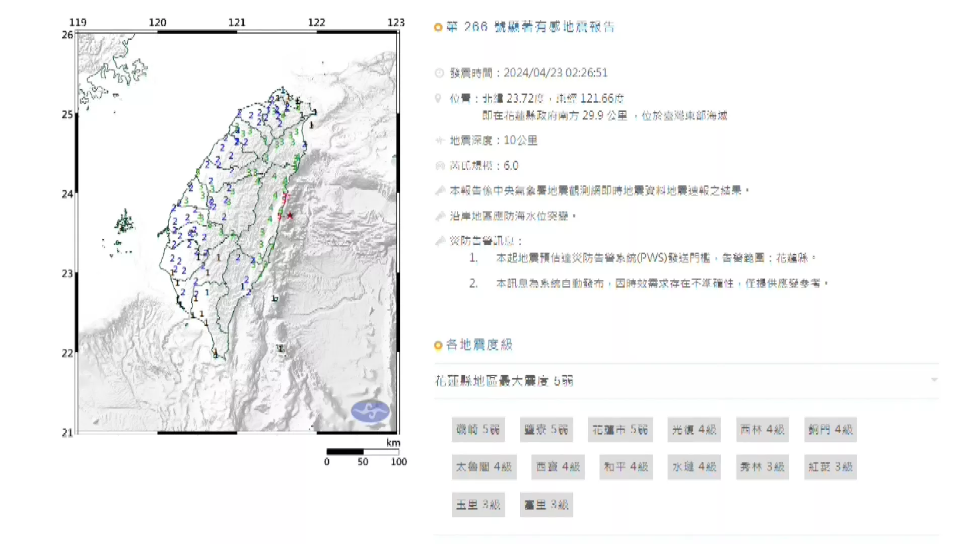Image resolution: width=967 pixels, height=544 pixels.
Task: Expand the 花蓮縣地區最大震度 5弱 row
Action: pos(686,381)
